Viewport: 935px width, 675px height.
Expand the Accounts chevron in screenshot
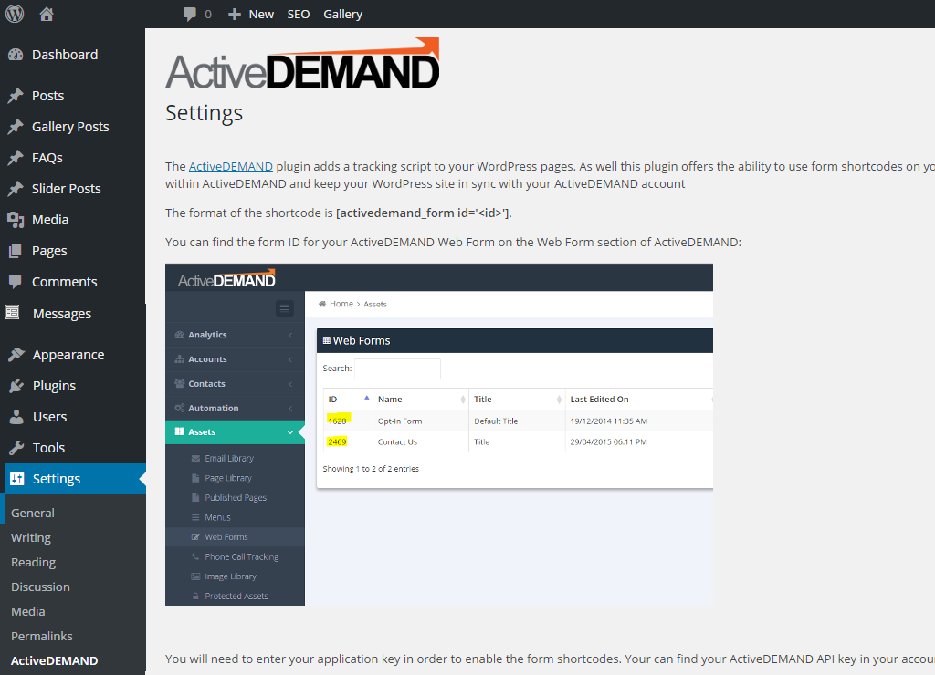click(x=290, y=359)
